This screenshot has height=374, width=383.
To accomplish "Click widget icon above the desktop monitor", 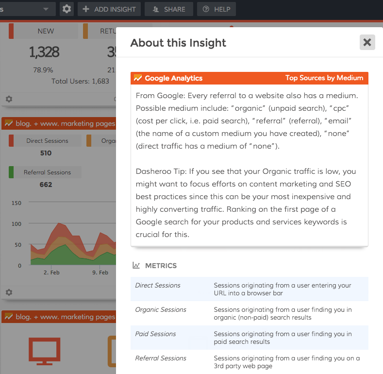I will click(x=8, y=317).
